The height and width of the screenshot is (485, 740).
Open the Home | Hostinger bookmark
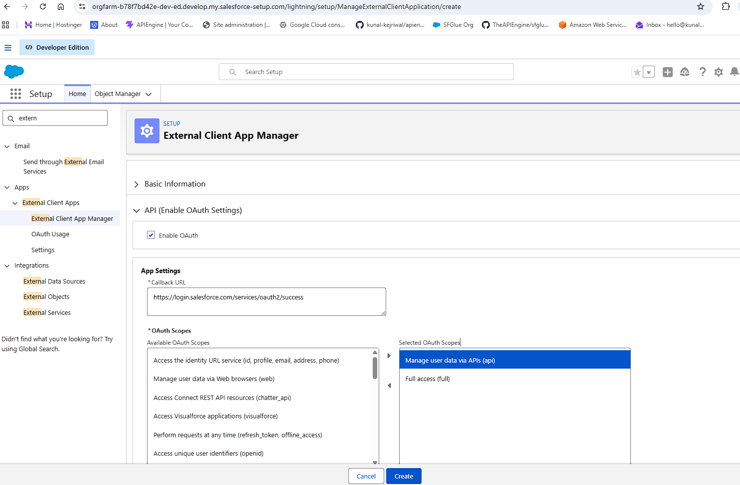point(53,25)
